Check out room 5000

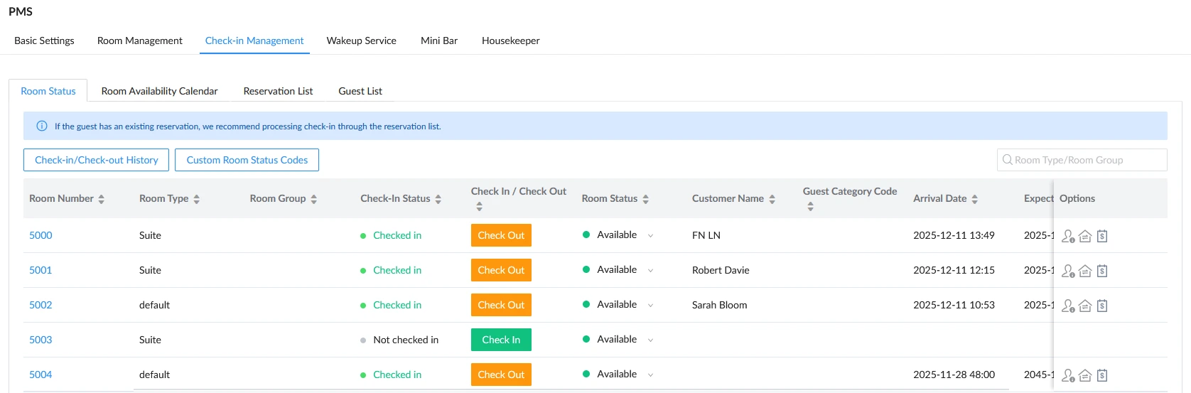501,235
